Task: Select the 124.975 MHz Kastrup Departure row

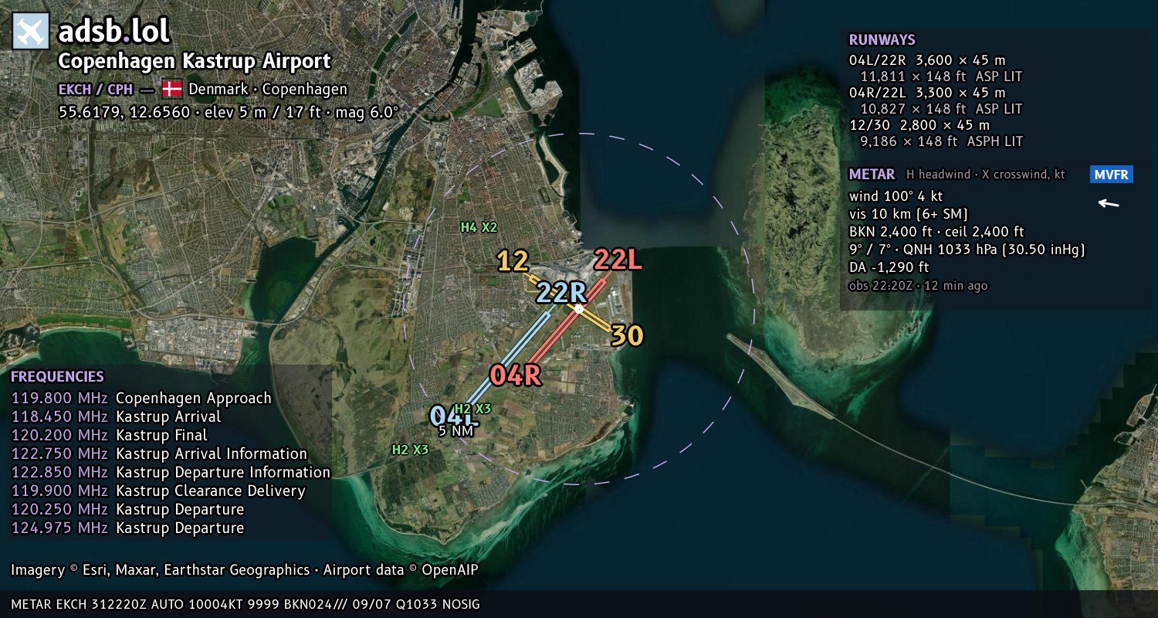Action: point(127,528)
